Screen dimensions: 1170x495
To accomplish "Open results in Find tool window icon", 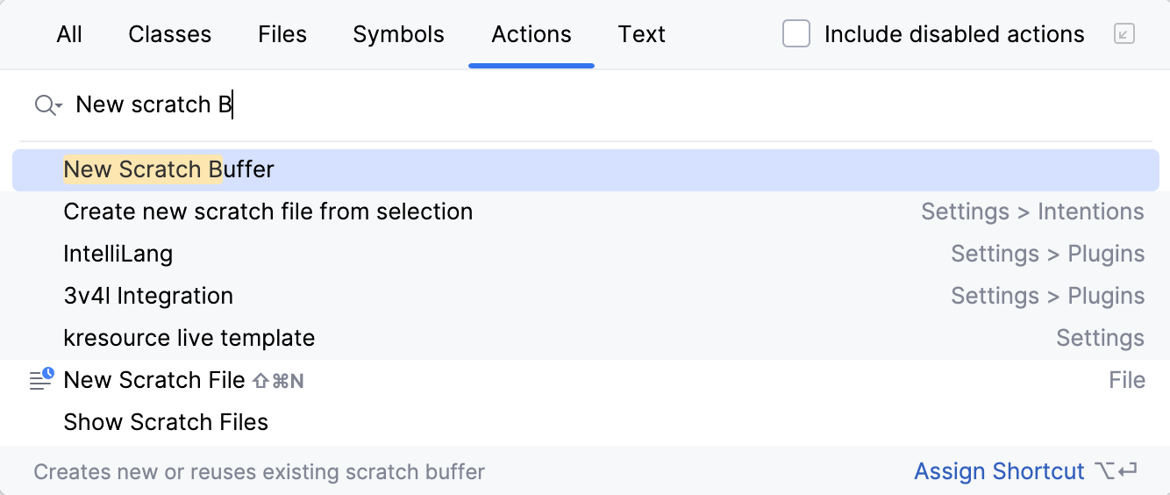I will (x=1124, y=34).
